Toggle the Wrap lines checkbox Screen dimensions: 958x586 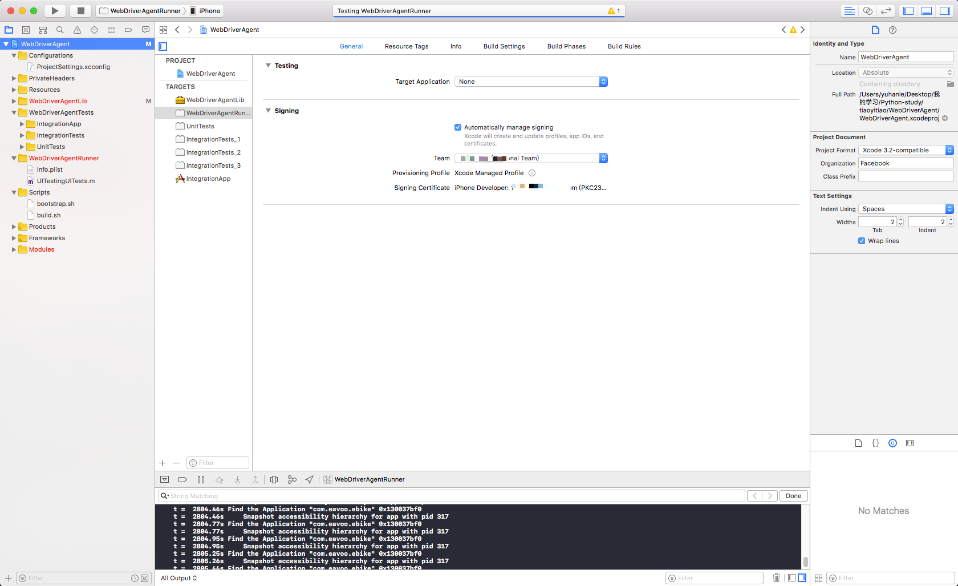(862, 241)
